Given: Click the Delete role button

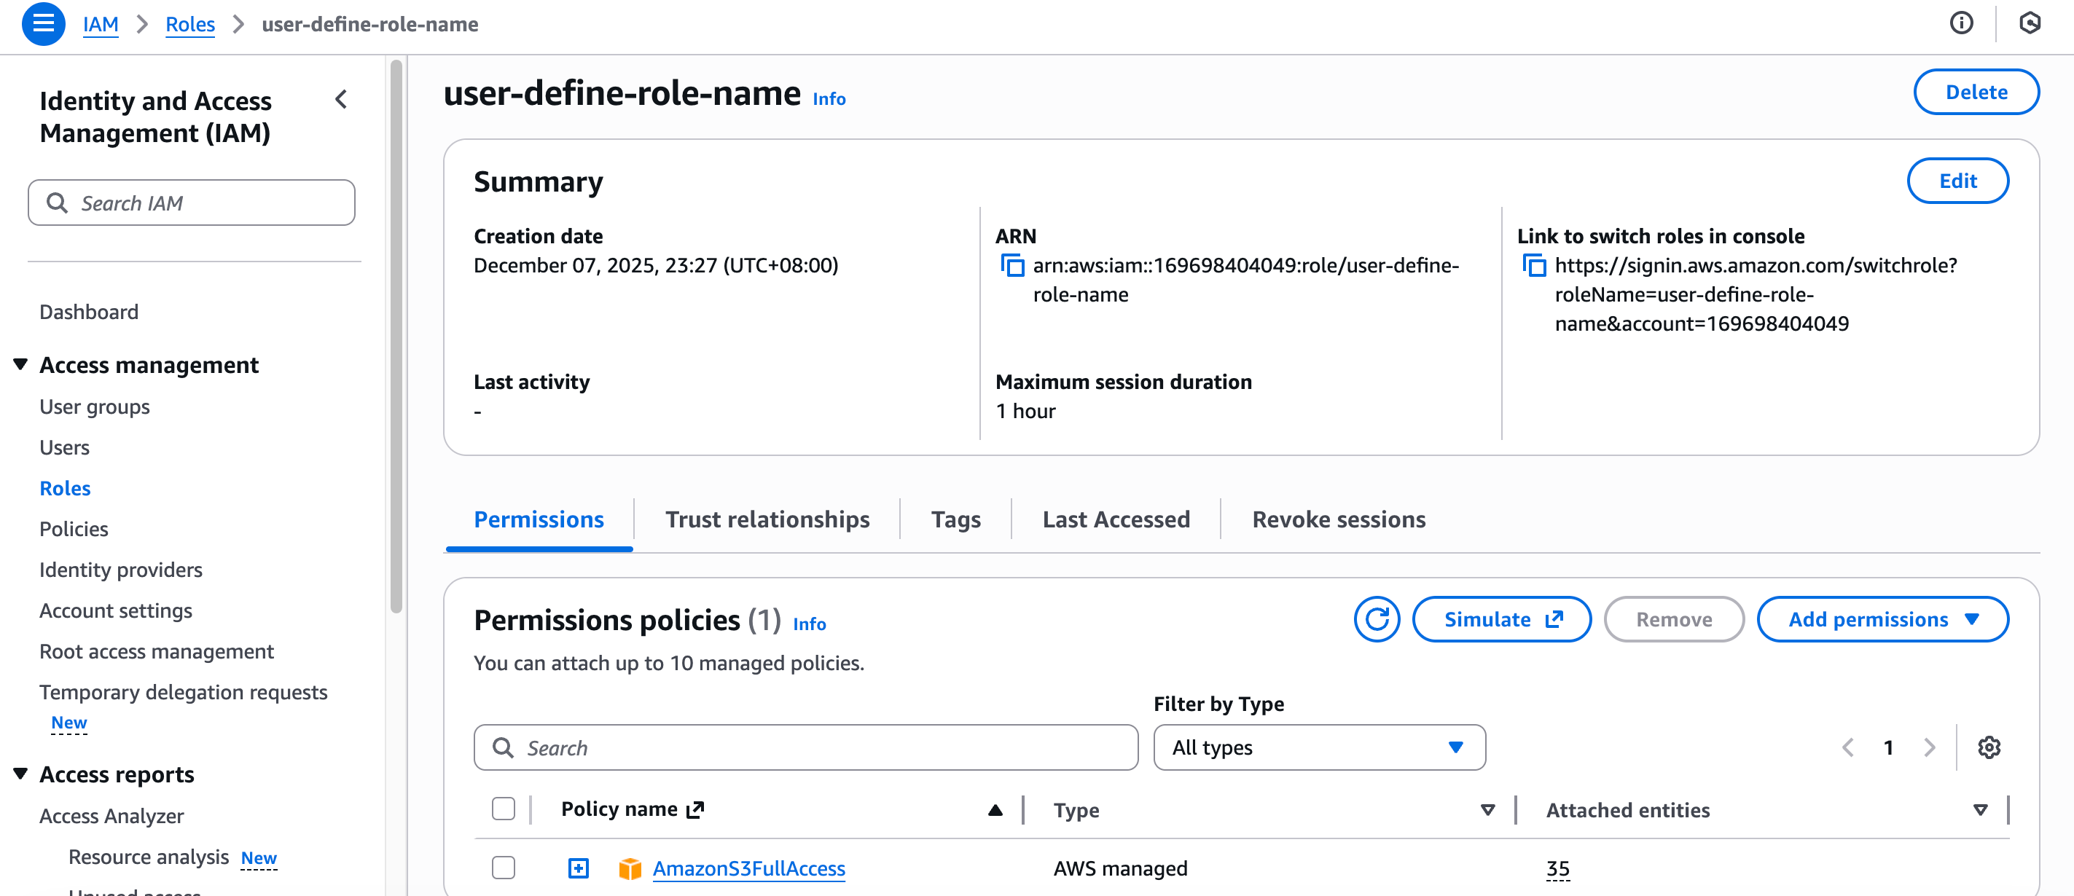Looking at the screenshot, I should [x=1975, y=92].
